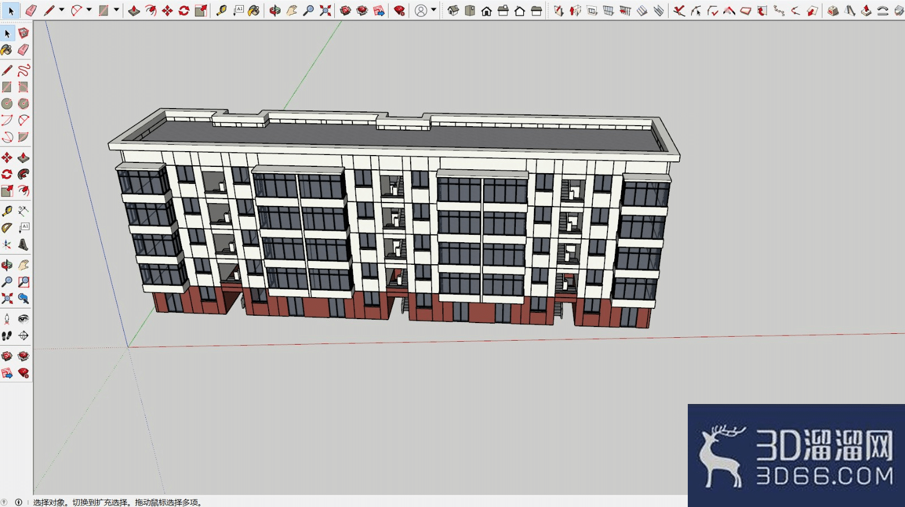
Task: Select Rotated Rectangle tool in left palette
Action: 23,87
